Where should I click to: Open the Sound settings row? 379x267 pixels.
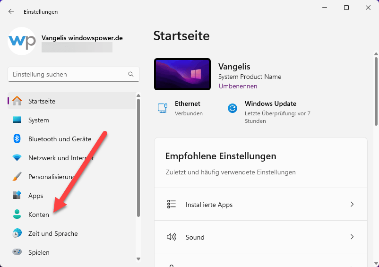coord(261,237)
